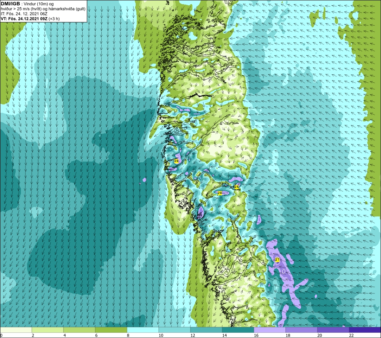The height and width of the screenshot is (338, 381).
Task: Select the 18–20 m/s purple legend swatch
Action: (301, 330)
